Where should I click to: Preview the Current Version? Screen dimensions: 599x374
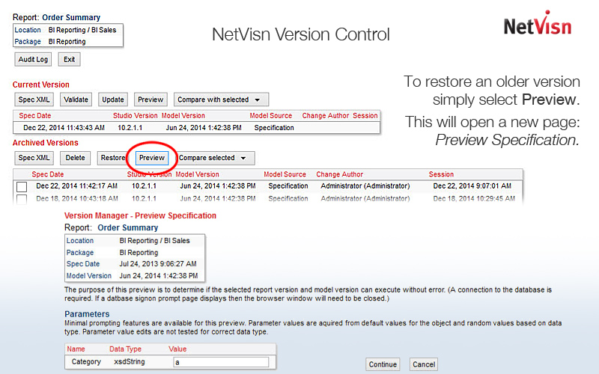click(150, 99)
